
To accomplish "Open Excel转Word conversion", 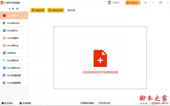I will click(x=14, y=68).
